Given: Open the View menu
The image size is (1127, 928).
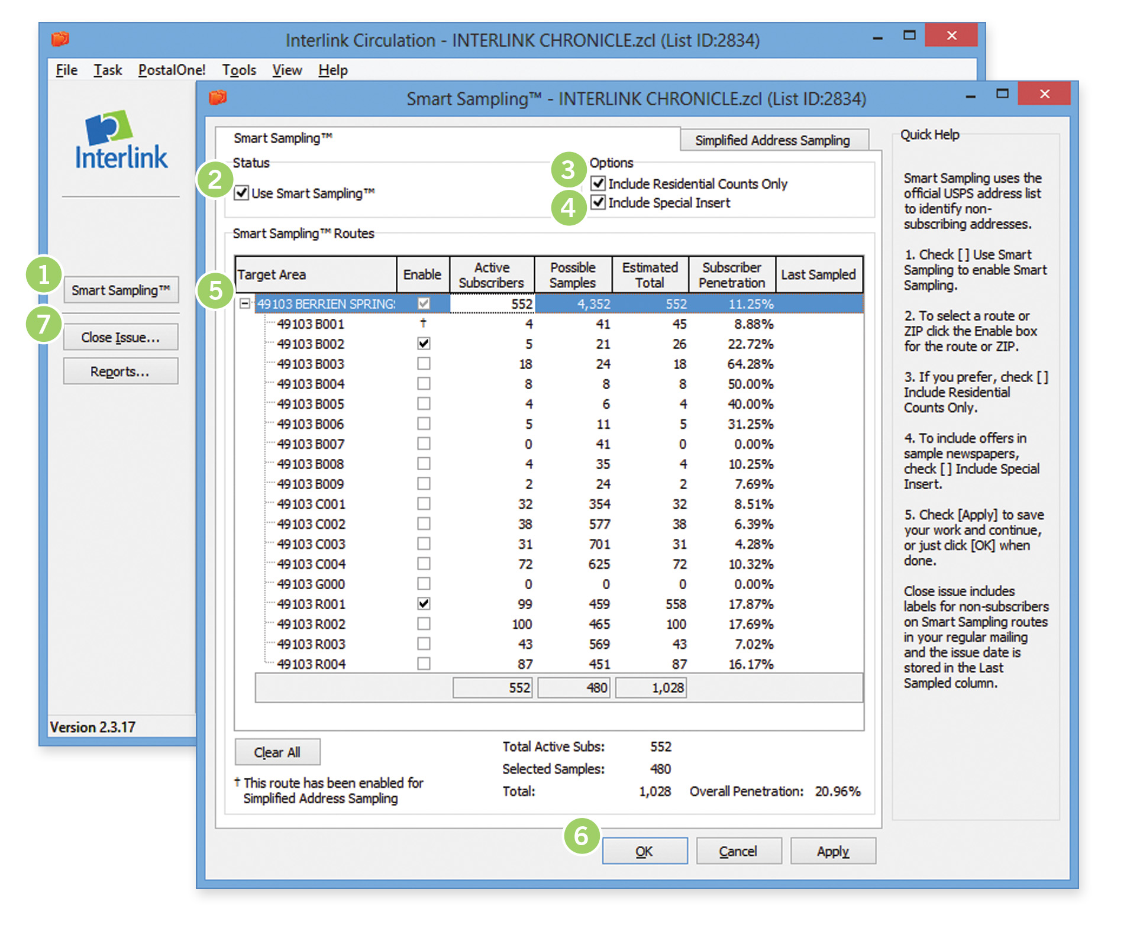Looking at the screenshot, I should 287,70.
